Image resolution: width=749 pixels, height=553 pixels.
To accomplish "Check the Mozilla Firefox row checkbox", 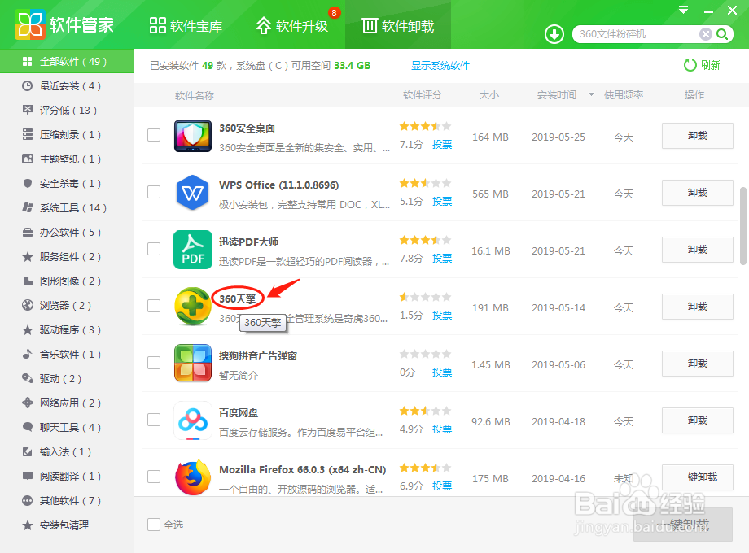I will pos(154,477).
